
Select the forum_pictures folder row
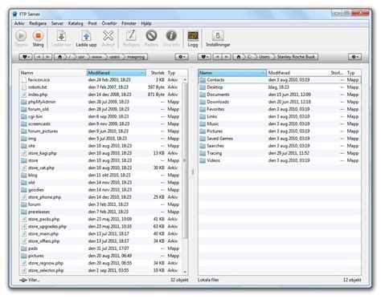tap(100, 131)
